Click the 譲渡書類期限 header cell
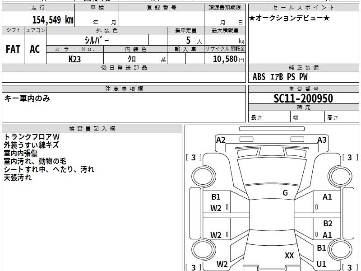 (225, 8)
